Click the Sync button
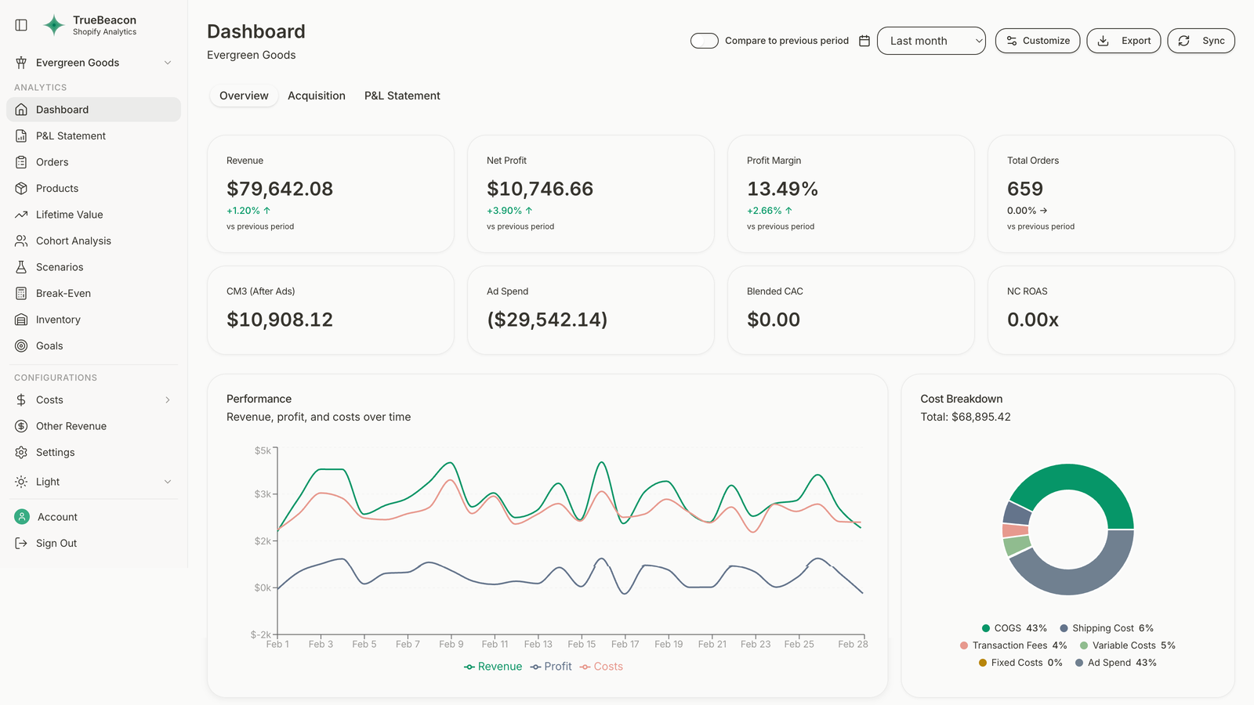The height and width of the screenshot is (705, 1254). click(1201, 41)
